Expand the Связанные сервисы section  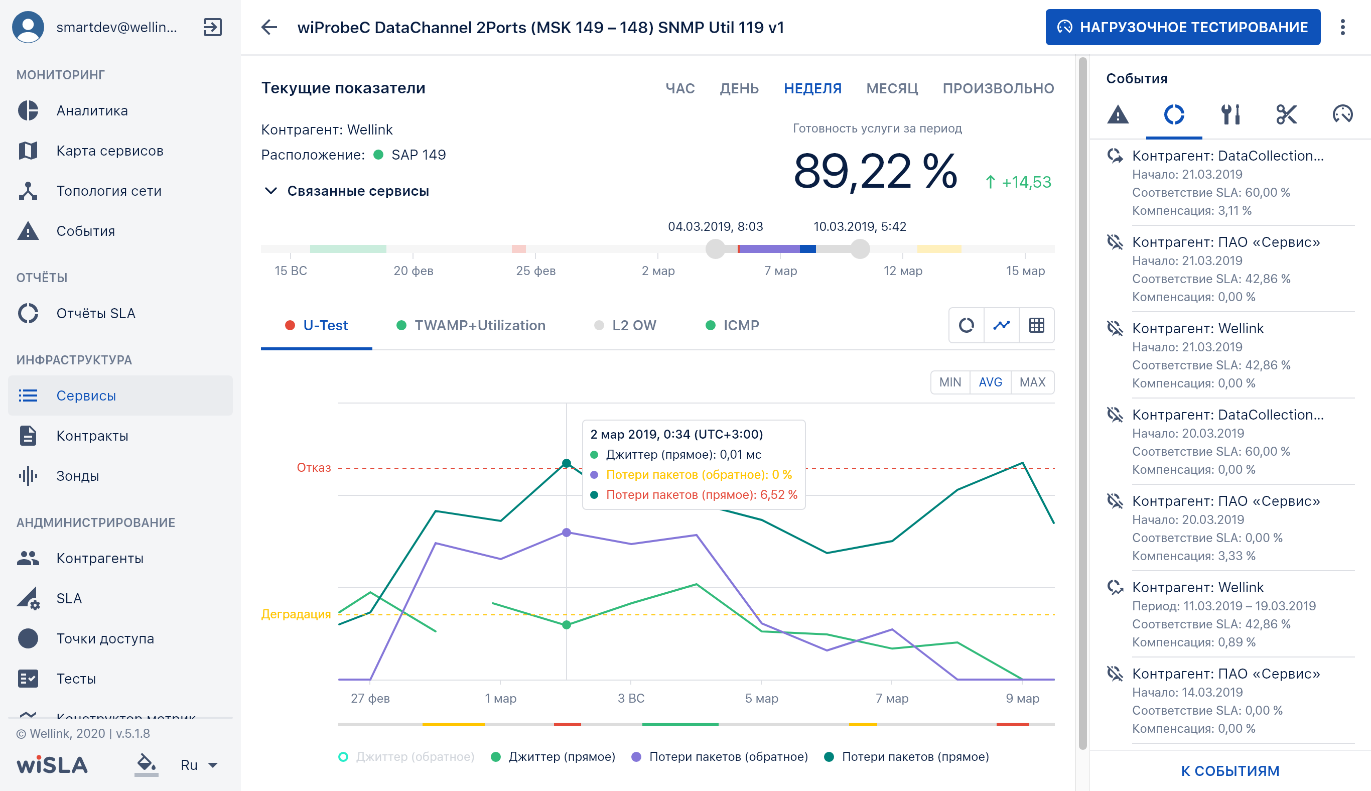(x=347, y=191)
